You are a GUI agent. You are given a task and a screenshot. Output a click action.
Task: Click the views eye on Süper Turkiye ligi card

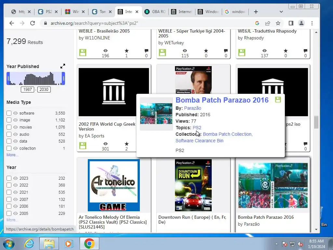[185, 50]
